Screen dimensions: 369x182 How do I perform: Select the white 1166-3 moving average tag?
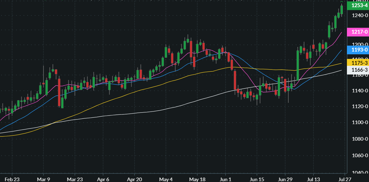(x=358, y=70)
